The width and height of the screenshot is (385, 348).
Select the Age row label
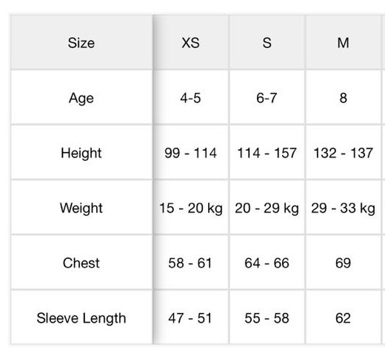81,98
